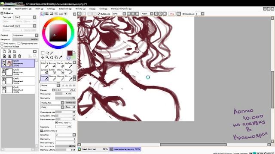This screenshot has width=275, height=154.
Task: Collapse the advanced brush settings section
Action: point(42,130)
